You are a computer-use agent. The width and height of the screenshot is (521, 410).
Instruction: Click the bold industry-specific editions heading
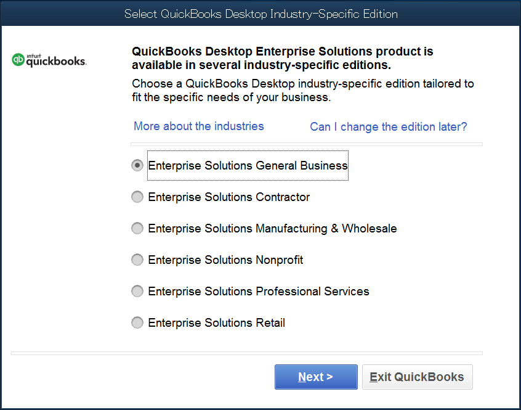283,58
